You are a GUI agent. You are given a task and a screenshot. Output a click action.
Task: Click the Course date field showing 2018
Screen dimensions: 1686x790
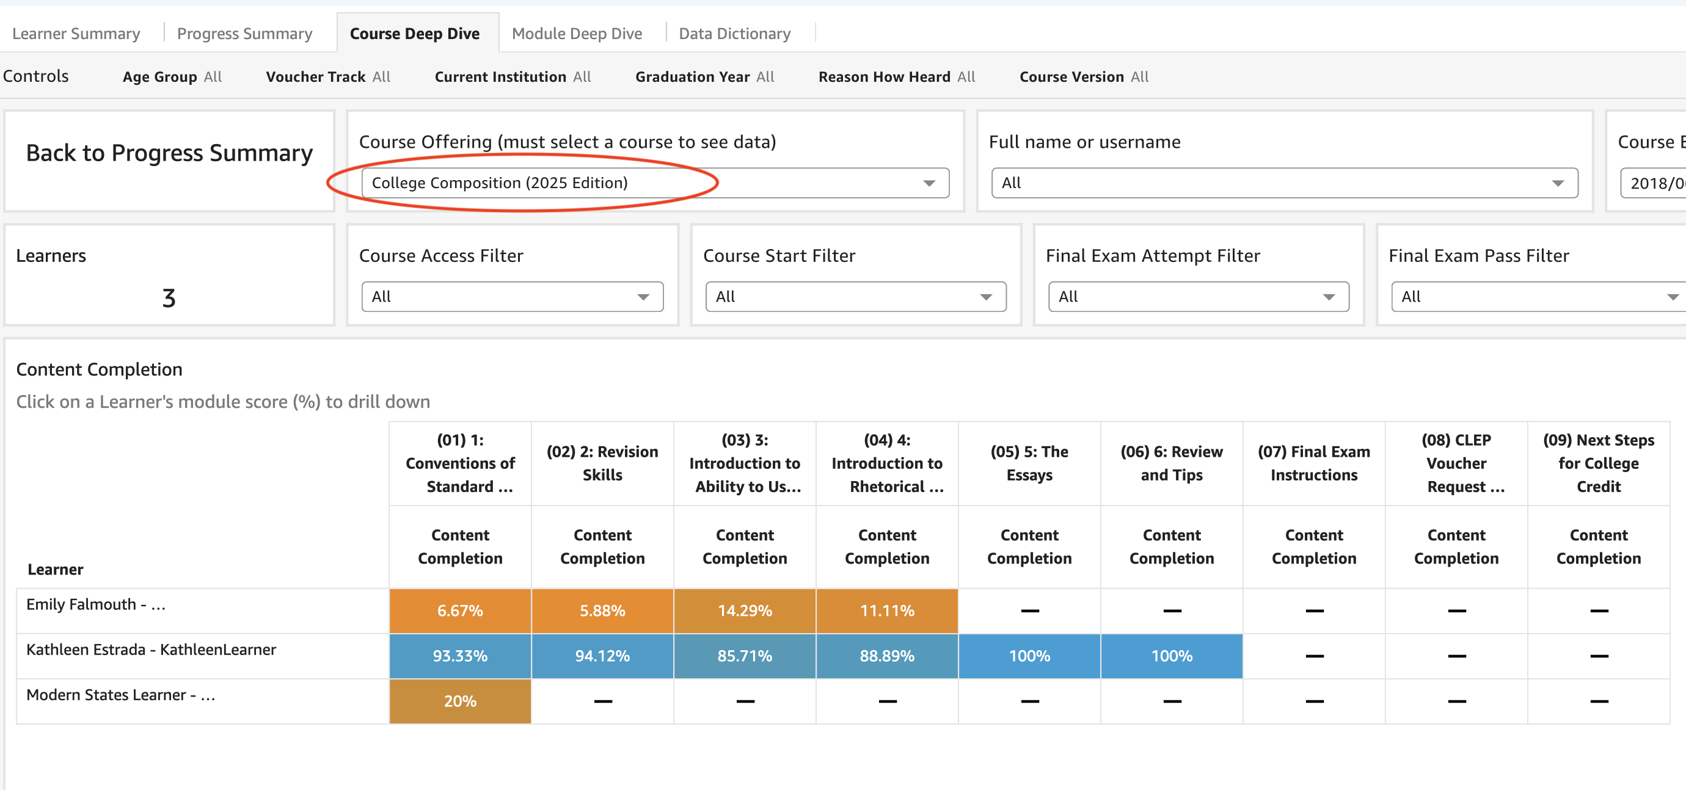click(1652, 183)
